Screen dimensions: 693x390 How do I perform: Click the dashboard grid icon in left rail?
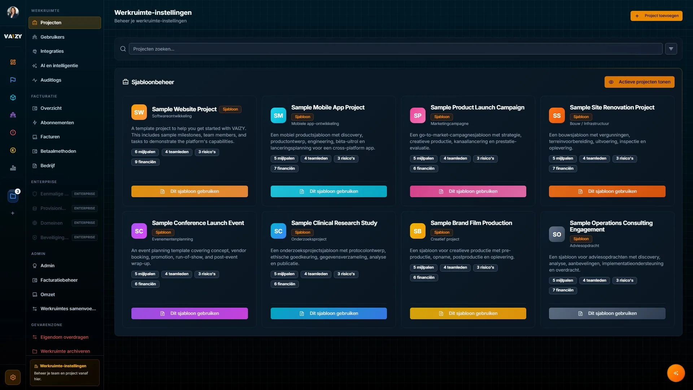pos(13,62)
